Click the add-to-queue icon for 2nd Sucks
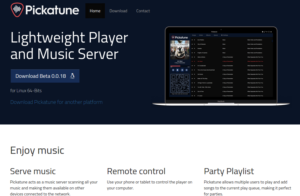 coord(195,74)
